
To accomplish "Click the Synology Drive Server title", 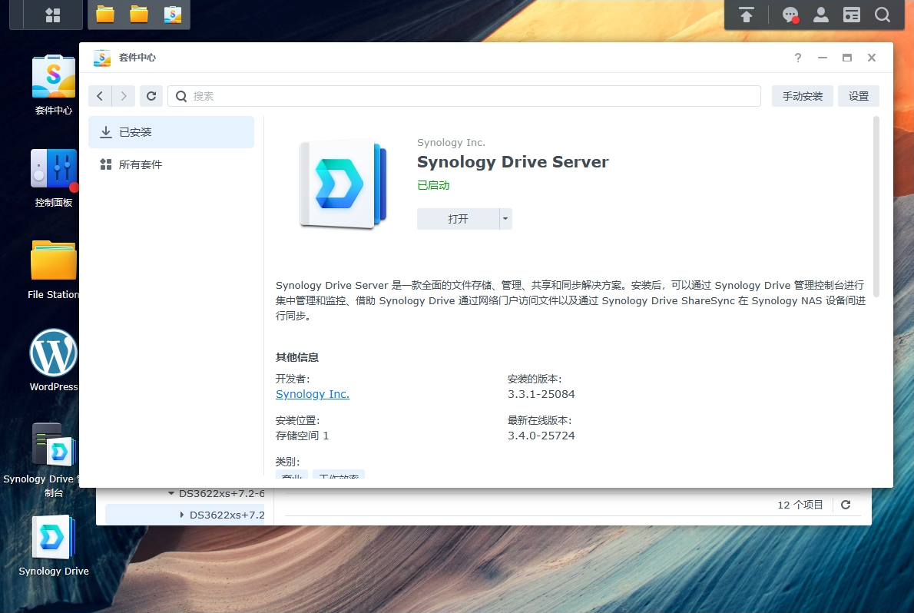I will pyautogui.click(x=512, y=162).
